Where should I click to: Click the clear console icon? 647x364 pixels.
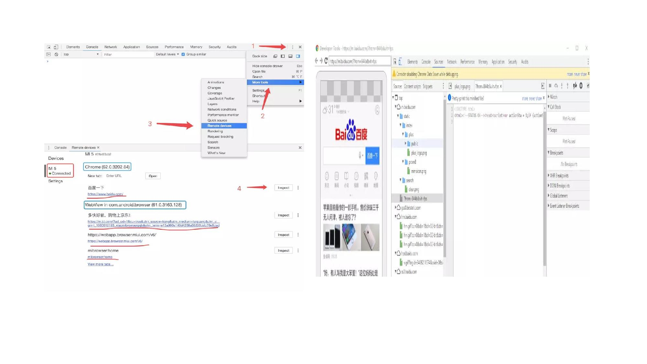click(x=56, y=54)
